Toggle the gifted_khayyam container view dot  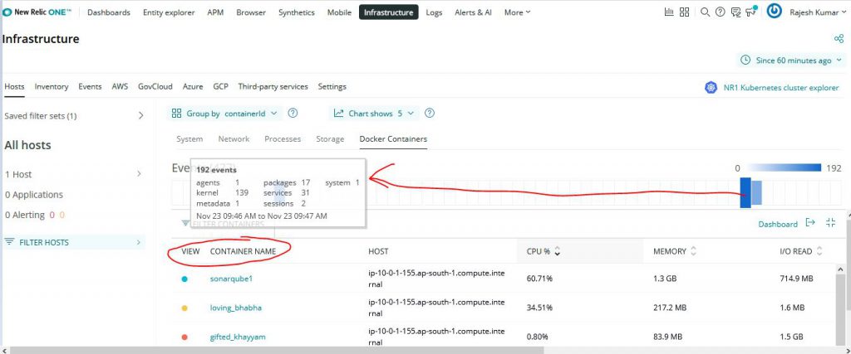pyautogui.click(x=184, y=337)
